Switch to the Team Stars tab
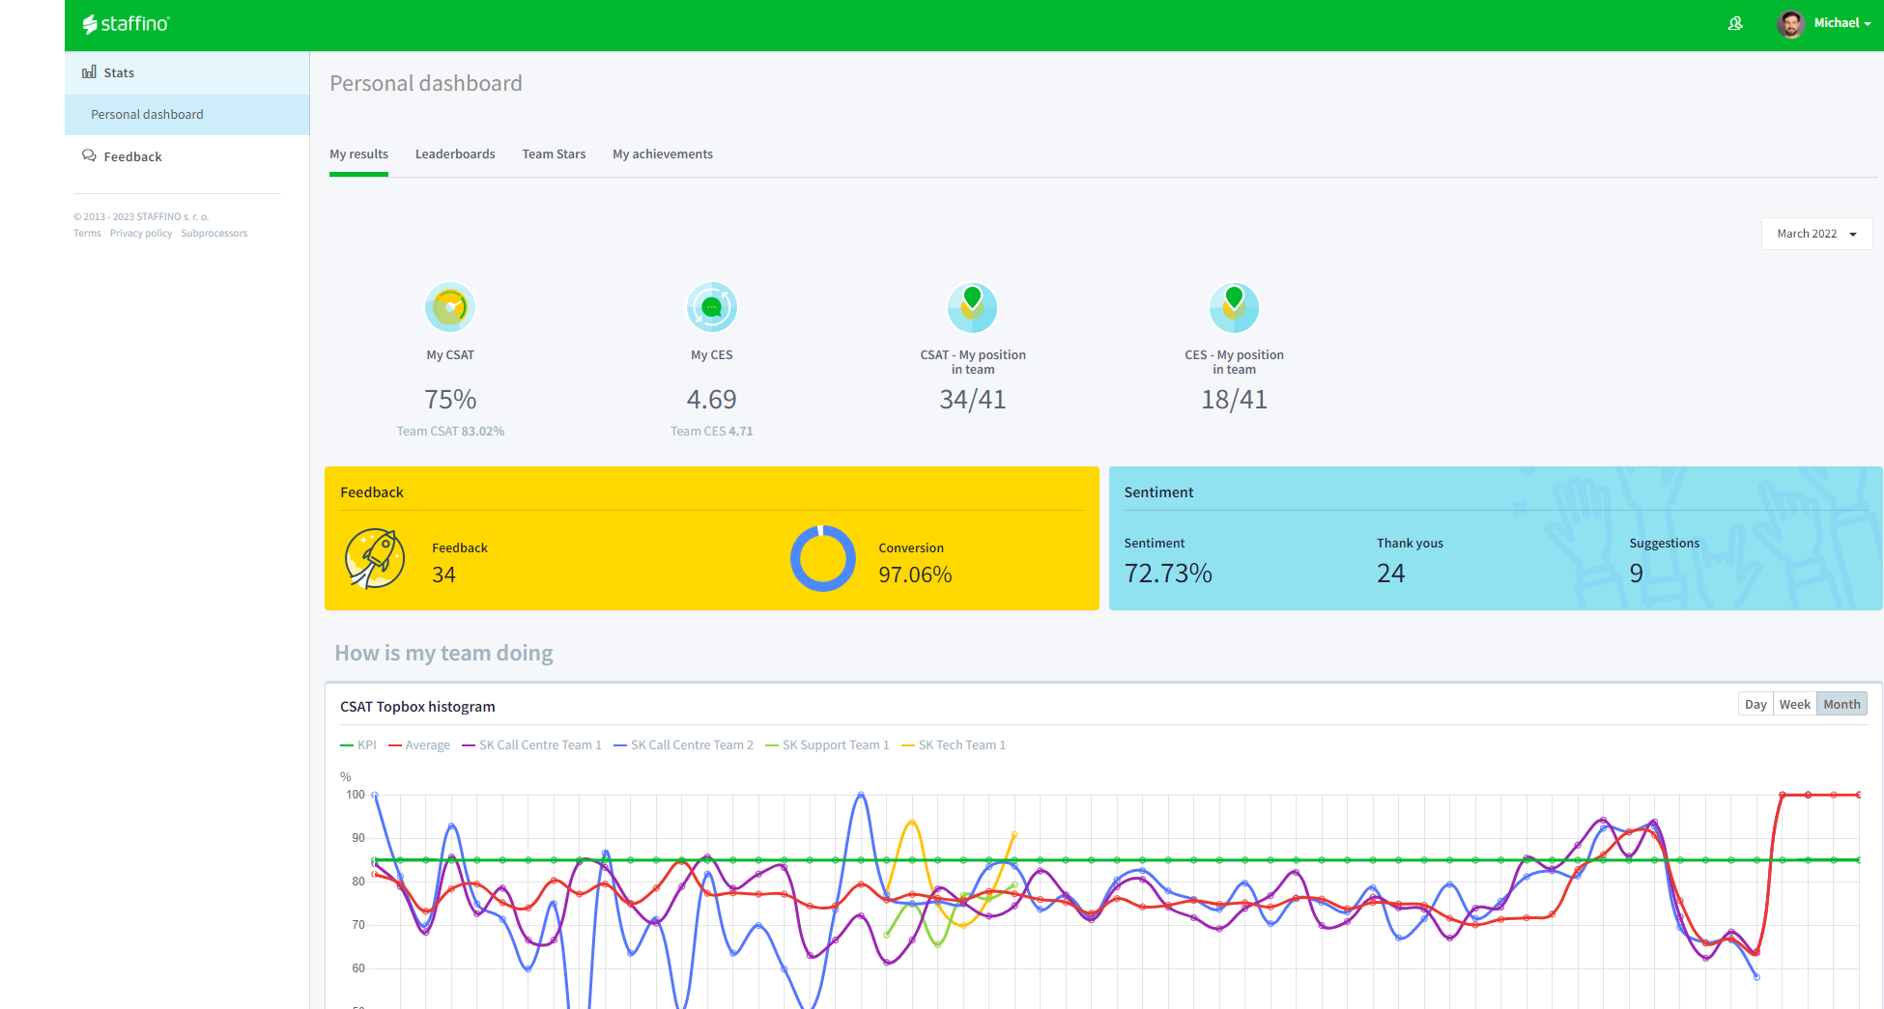This screenshot has width=1884, height=1009. pos(554,154)
